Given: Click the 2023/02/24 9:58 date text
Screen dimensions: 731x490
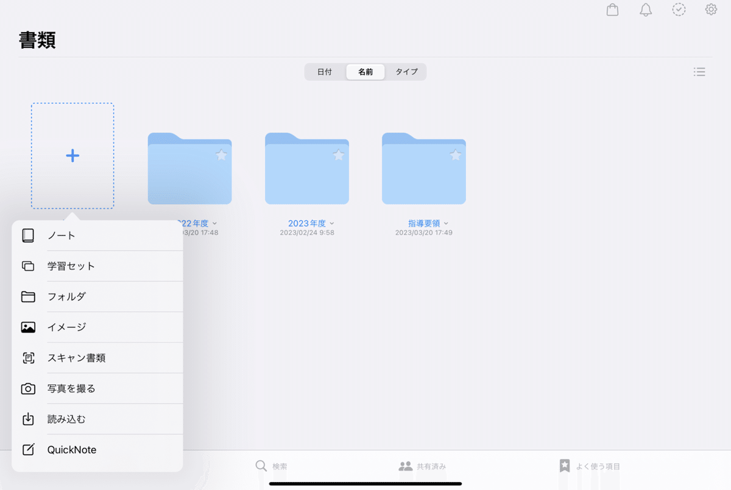Looking at the screenshot, I should point(307,233).
